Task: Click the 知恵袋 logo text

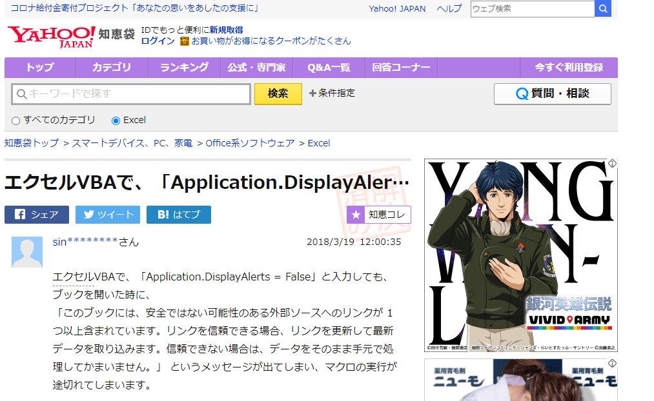Action: pyautogui.click(x=117, y=34)
